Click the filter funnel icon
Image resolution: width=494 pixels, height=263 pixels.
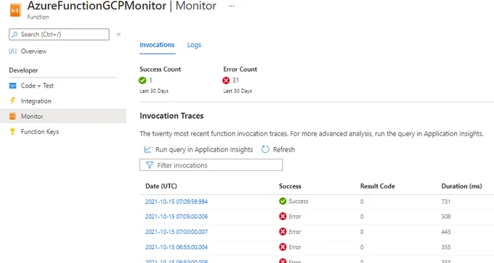150,165
